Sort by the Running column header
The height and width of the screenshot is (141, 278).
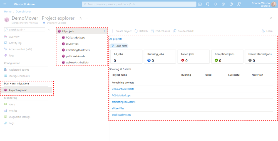coord(186,75)
